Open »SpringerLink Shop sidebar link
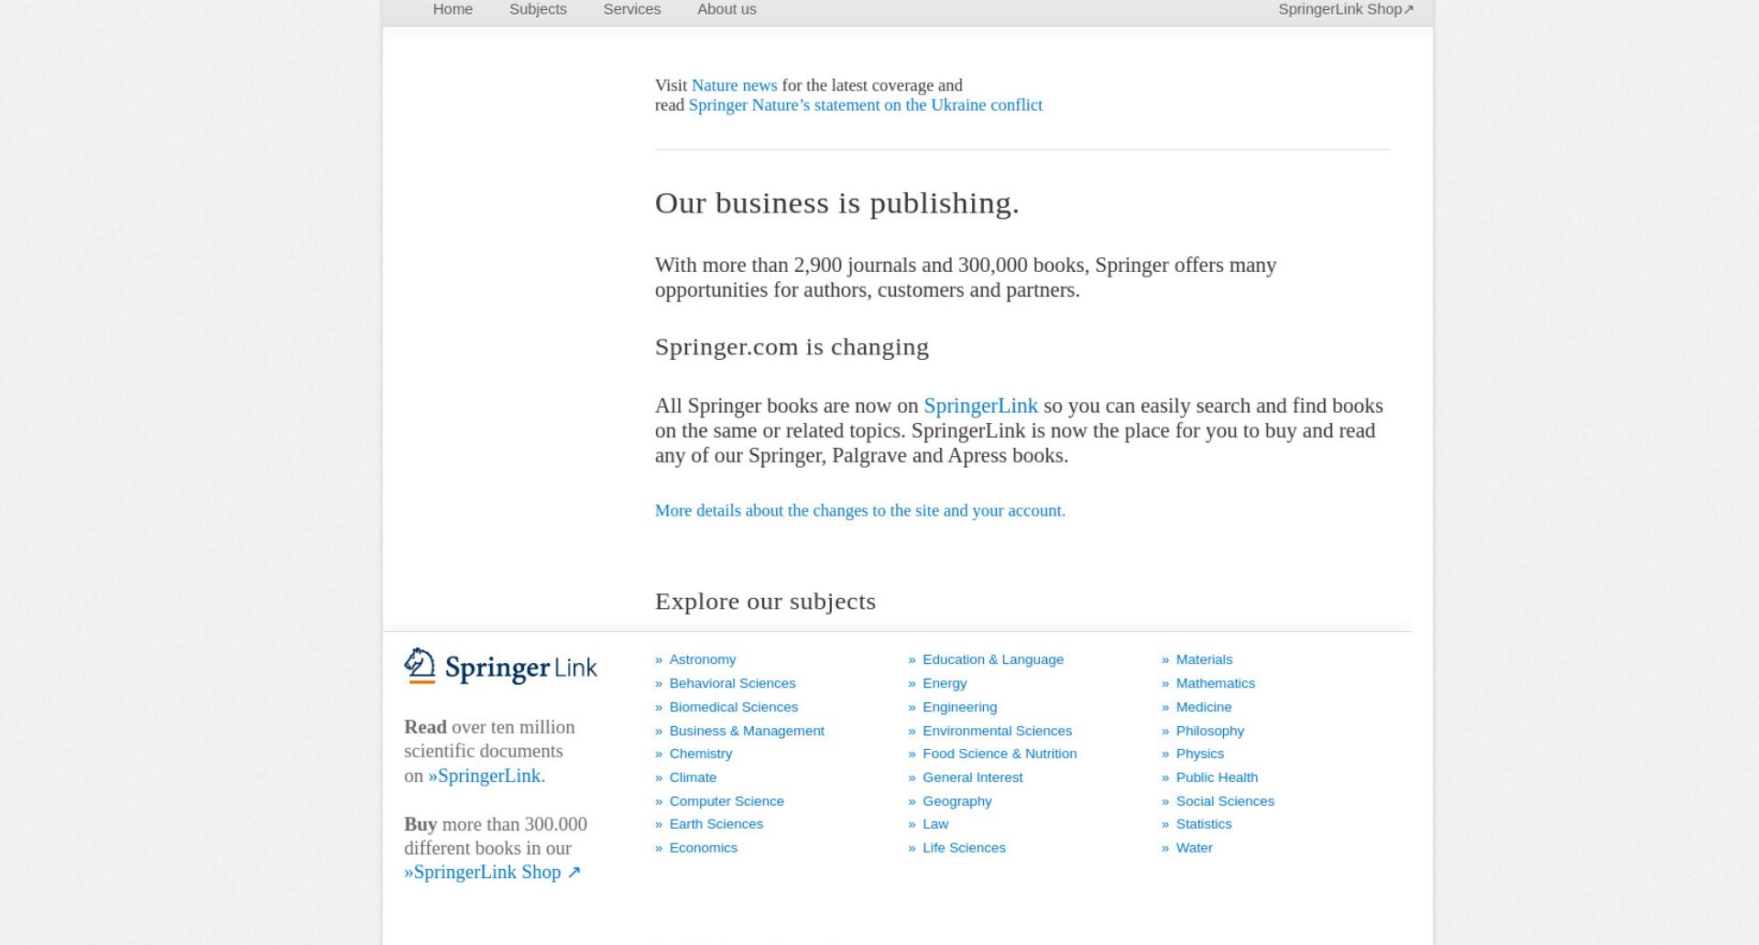Image resolution: width=1759 pixels, height=945 pixels. (x=492, y=872)
